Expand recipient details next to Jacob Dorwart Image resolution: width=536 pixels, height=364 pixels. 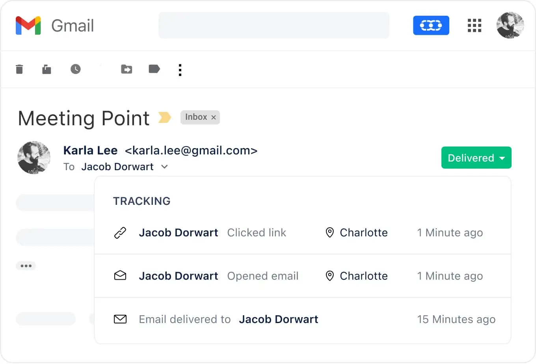coord(165,167)
